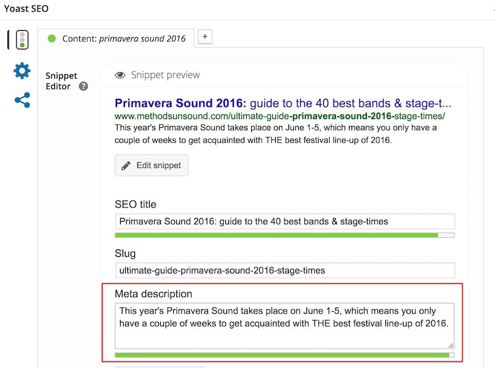Viewport: 495px width, 368px height.
Task: Focus the SEO title input field
Action: coord(285,222)
